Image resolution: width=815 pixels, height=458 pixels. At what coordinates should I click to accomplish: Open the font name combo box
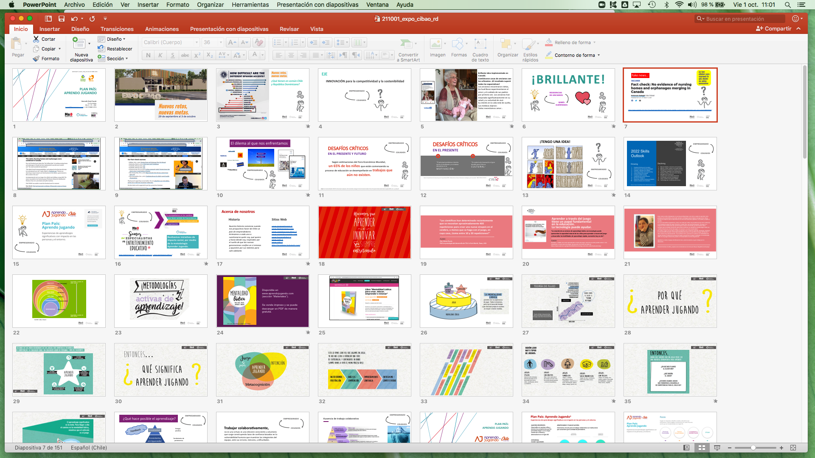(x=170, y=42)
